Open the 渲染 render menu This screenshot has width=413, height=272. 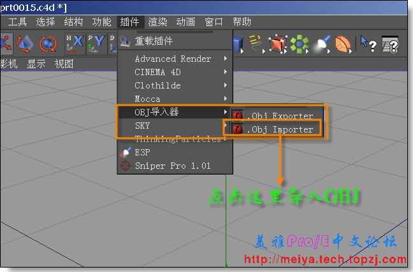pos(158,22)
